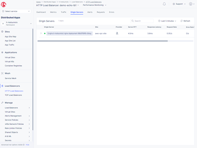Screen dimensions: 197x148
Task: Open the Performance Monitoring dropdown
Action: click(x=95, y=5)
